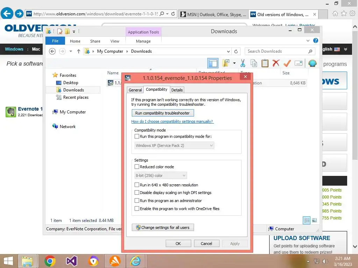This screenshot has width=358, height=268.
Task: Select Recent places in navigation pane
Action: click(x=76, y=97)
